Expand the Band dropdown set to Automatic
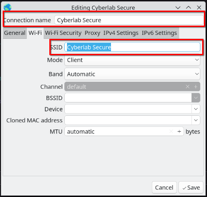Viewport: 207px width, 197px height. [x=132, y=74]
